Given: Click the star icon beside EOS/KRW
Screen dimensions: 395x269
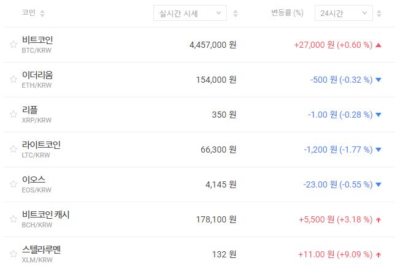Looking at the screenshot, I should tap(13, 184).
